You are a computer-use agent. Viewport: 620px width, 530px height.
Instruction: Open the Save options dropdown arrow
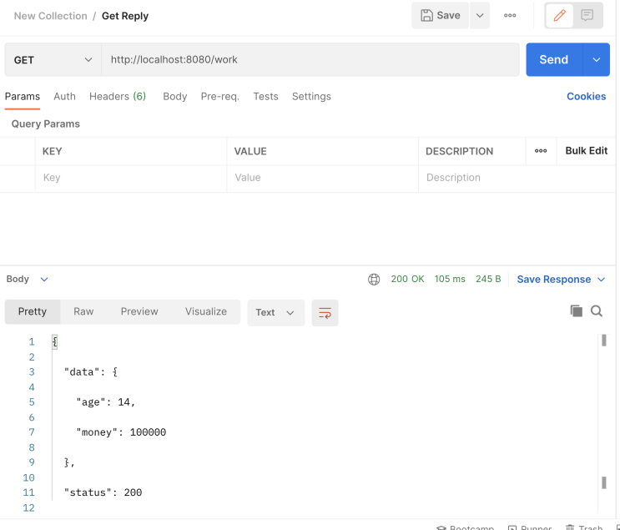[480, 15]
